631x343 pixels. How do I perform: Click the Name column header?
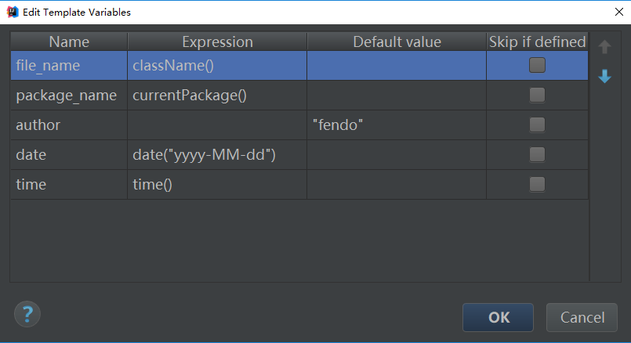pos(69,42)
